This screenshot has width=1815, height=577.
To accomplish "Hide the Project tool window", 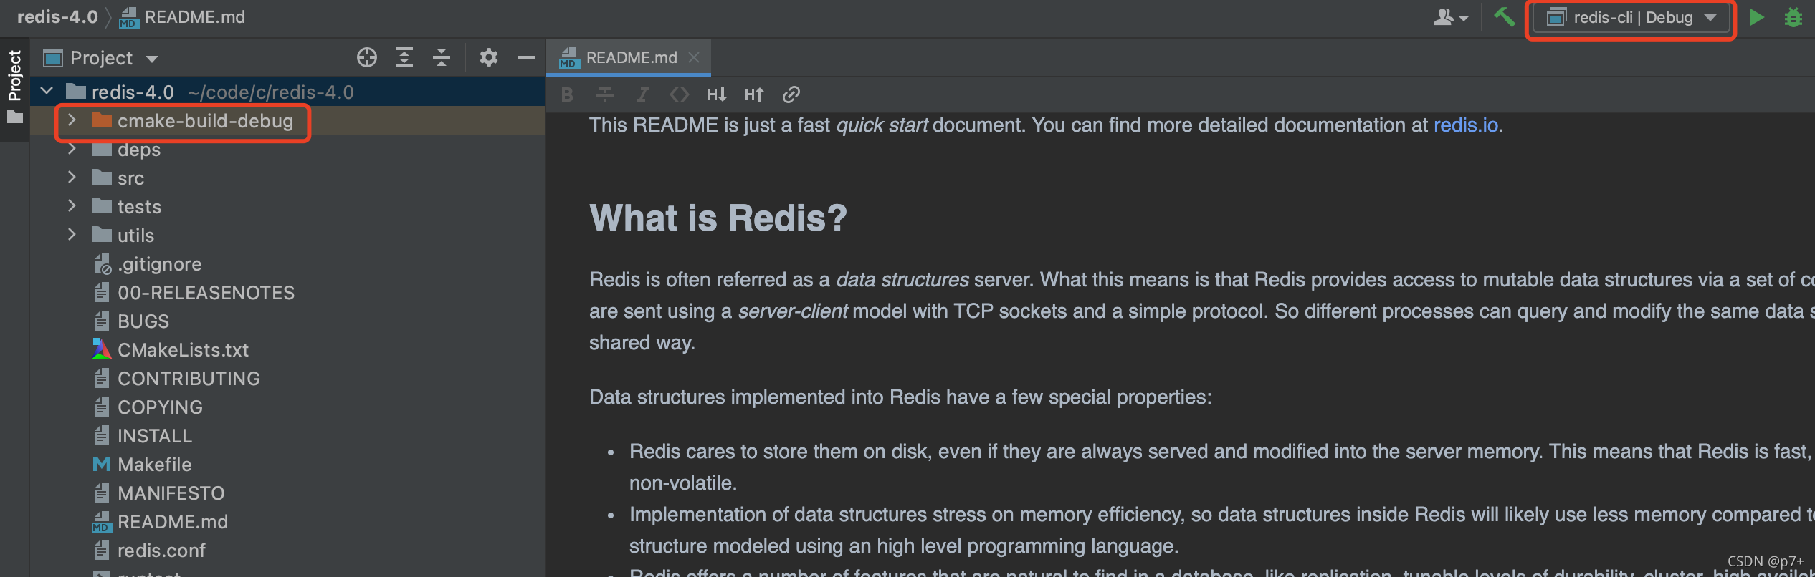I will (x=526, y=57).
